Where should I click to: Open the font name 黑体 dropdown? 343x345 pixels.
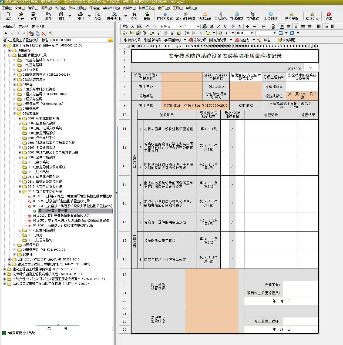[x=181, y=26]
